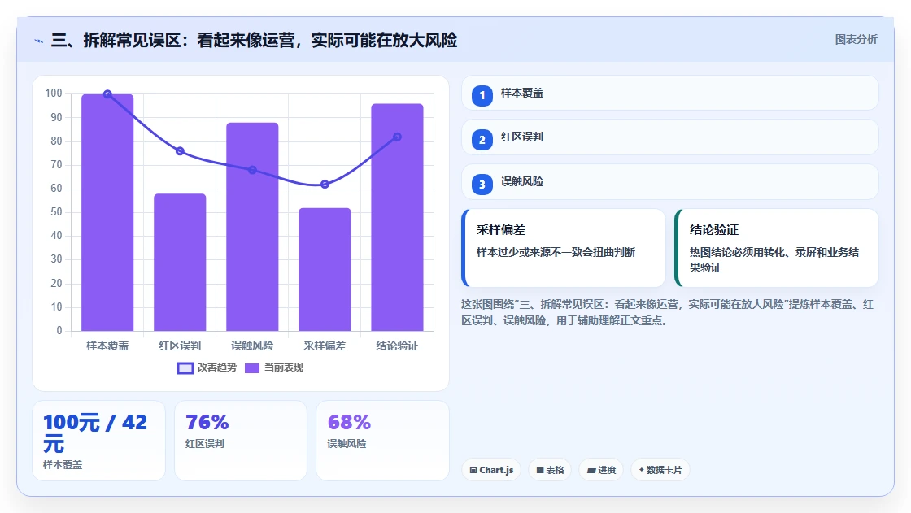The height and width of the screenshot is (513, 911).
Task: Click the trend line point above 结论验证
Action: click(x=398, y=137)
